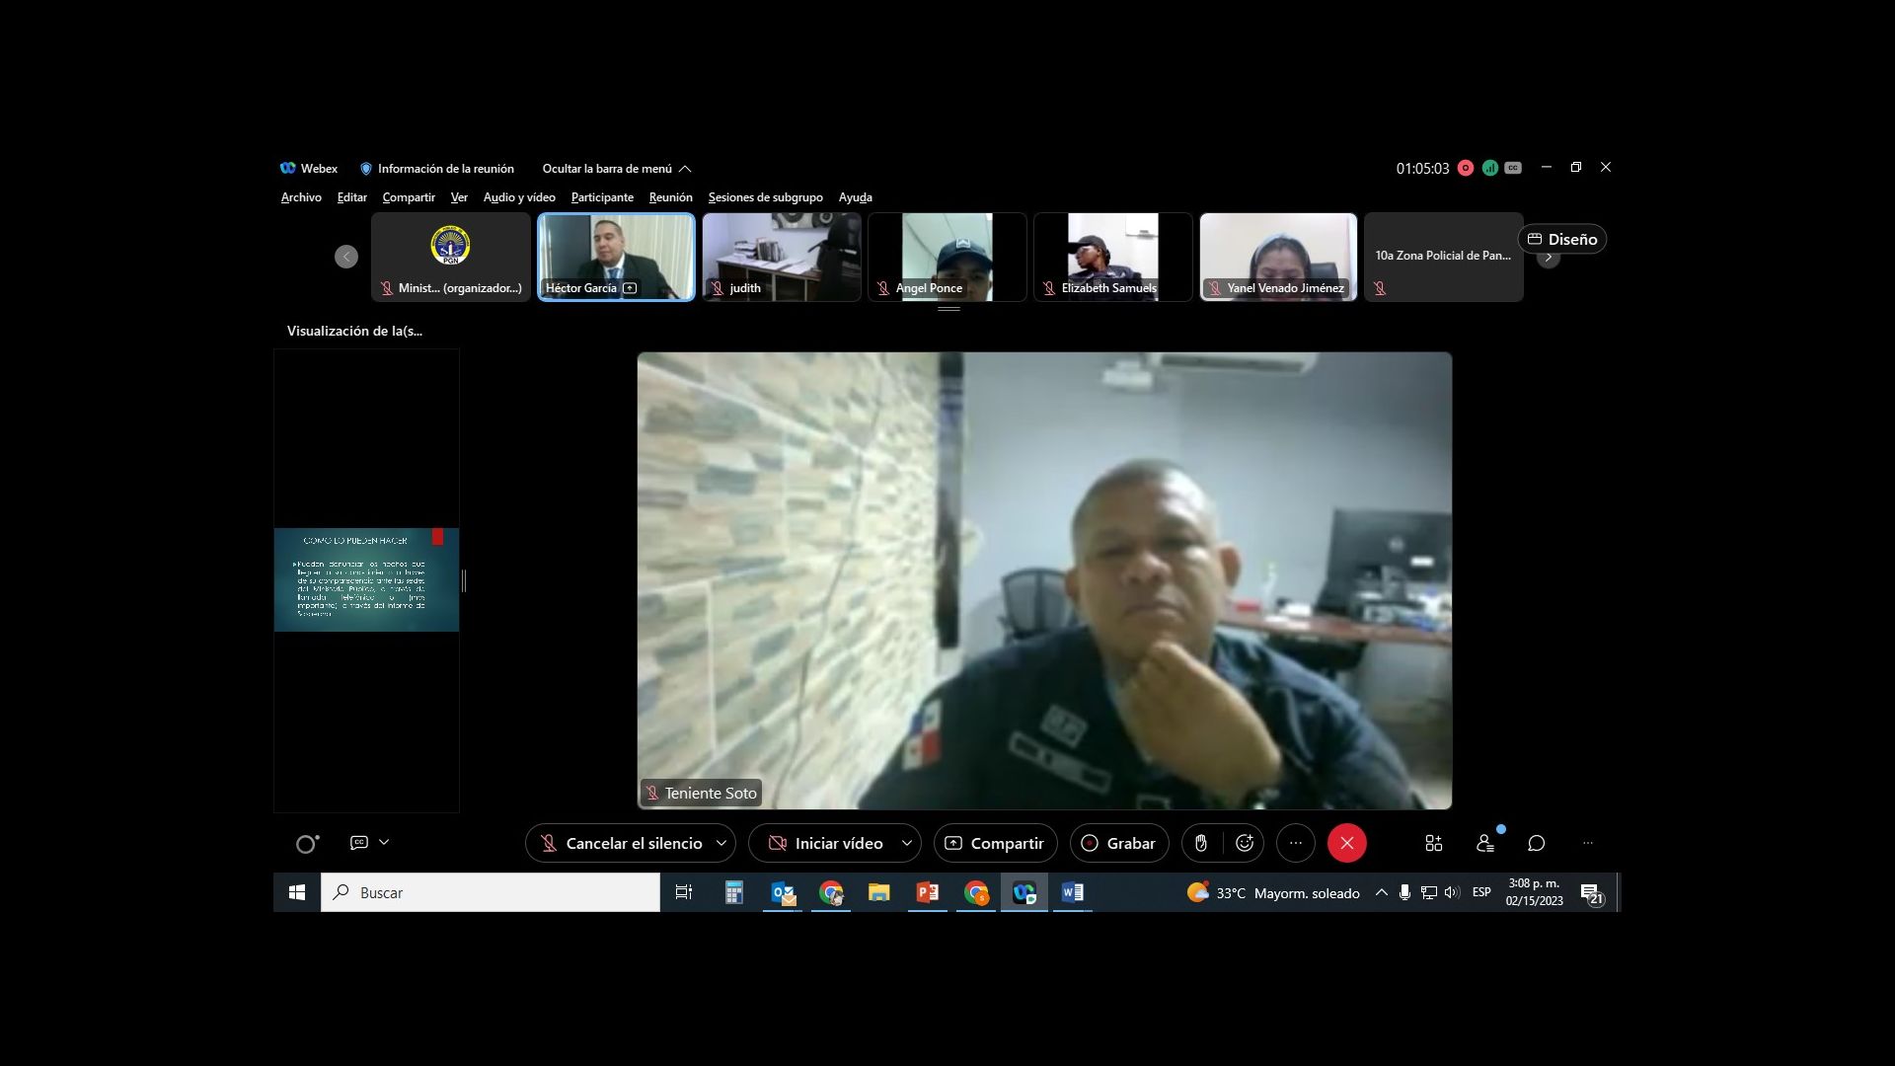Expand video options arrow beside Iniciar vídeo
This screenshot has height=1066, width=1895.
906,843
